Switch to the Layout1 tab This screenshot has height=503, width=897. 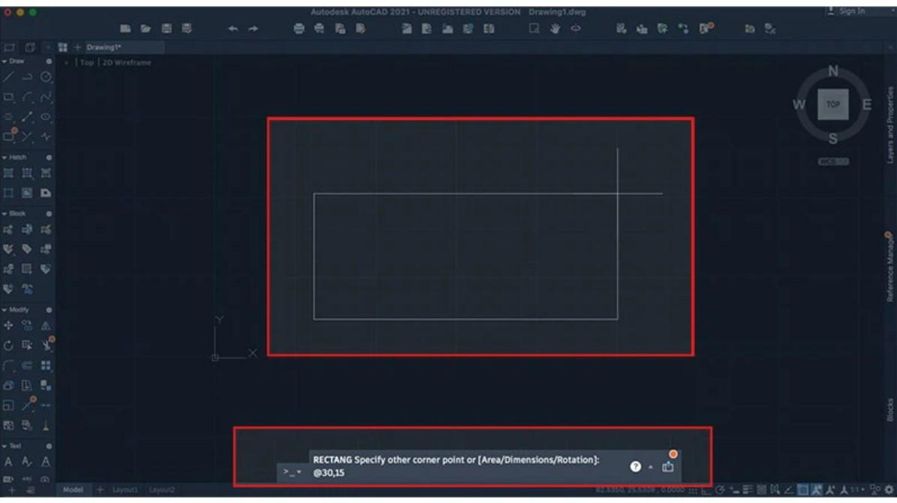click(125, 489)
